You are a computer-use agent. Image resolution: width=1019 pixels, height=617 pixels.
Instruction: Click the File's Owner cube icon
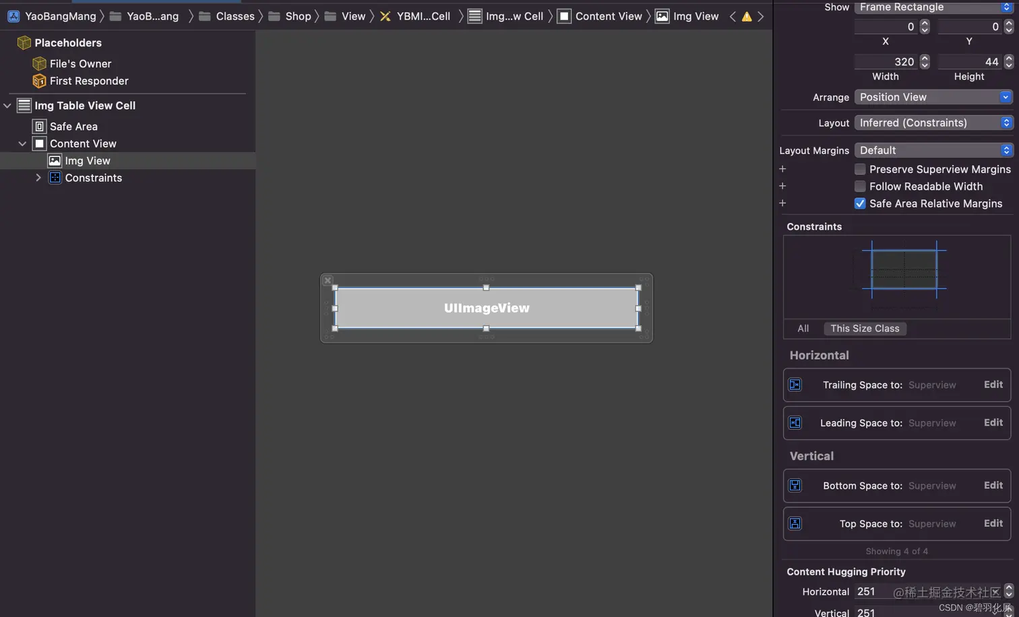click(x=39, y=63)
